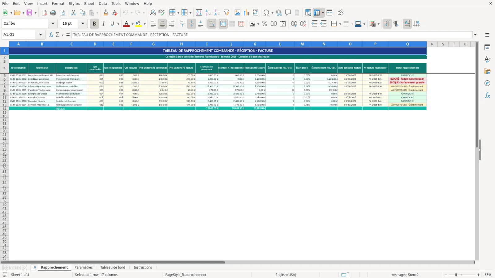Viewport: 495px width, 278px height.
Task: Click the Copy icon
Action: coord(82,13)
